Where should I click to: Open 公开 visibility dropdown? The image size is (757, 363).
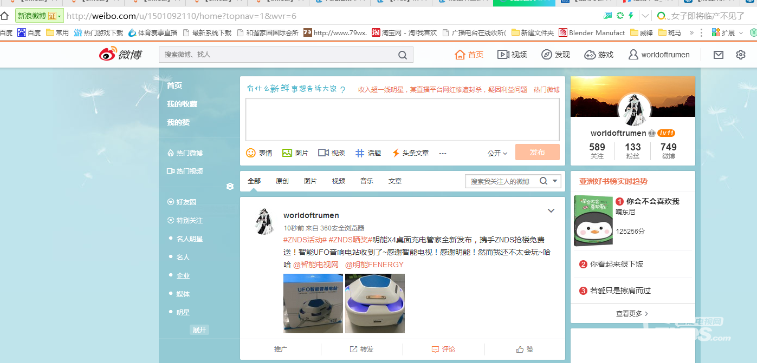pyautogui.click(x=497, y=153)
